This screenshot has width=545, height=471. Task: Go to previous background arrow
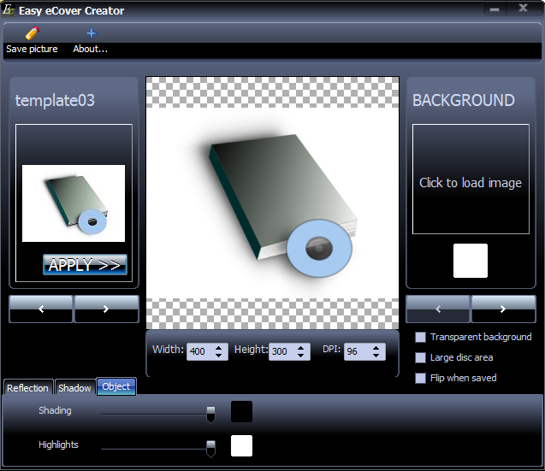(x=438, y=309)
